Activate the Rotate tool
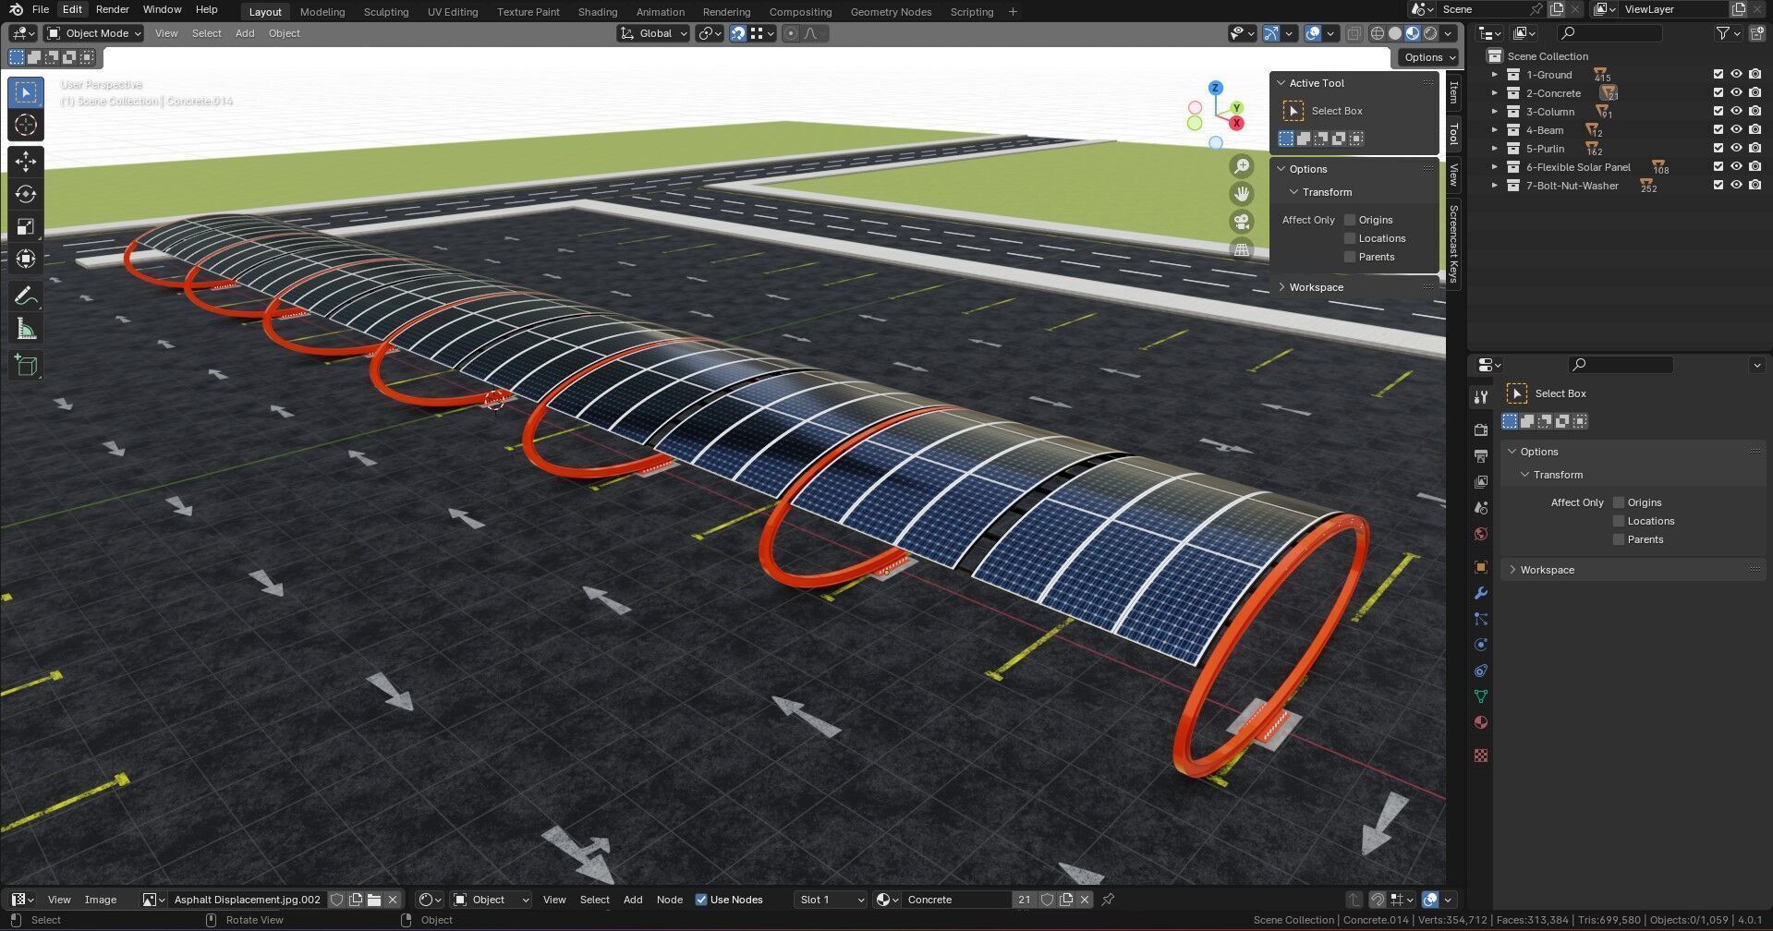 (26, 194)
